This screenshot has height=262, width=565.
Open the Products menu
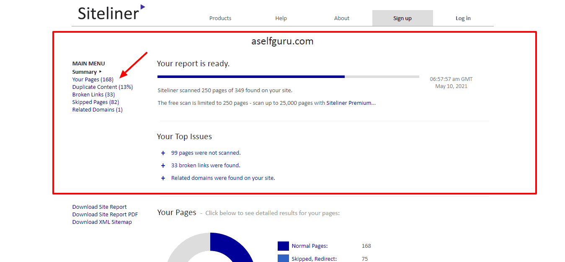tap(220, 18)
